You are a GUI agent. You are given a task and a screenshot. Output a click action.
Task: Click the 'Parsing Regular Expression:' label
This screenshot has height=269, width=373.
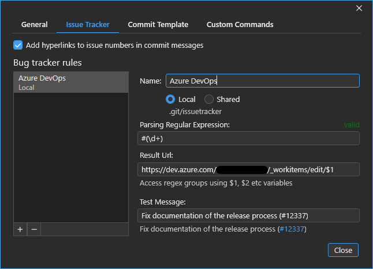pyautogui.click(x=185, y=125)
